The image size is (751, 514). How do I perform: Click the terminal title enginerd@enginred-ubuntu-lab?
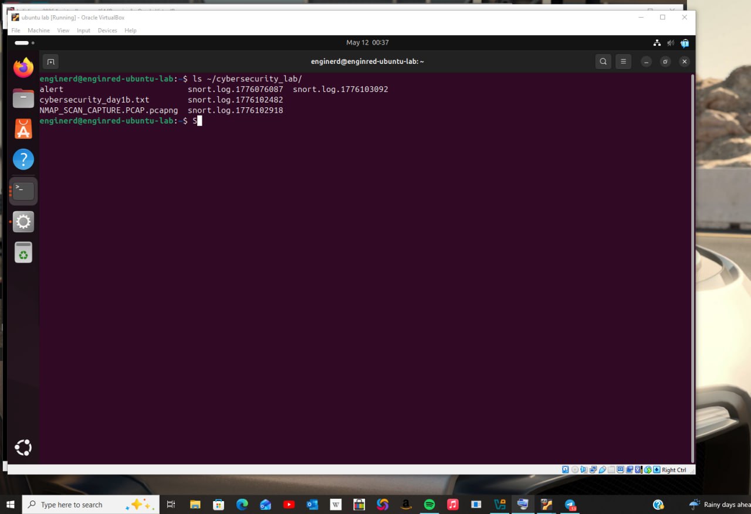tap(367, 61)
